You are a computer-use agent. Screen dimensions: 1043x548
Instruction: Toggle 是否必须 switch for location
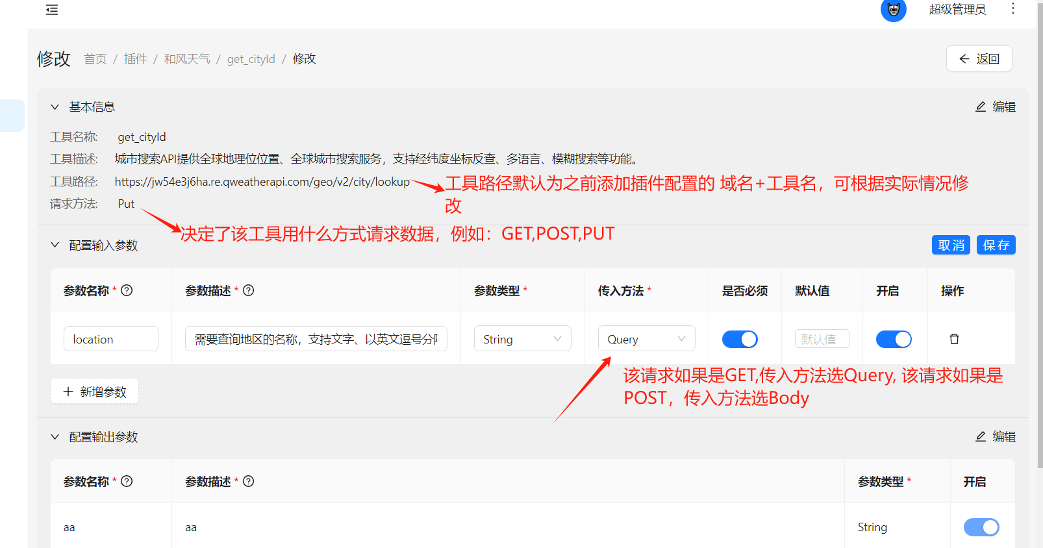740,339
